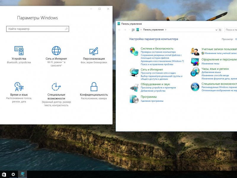237x178 pixels.
Task: Click the Изменение способа ввода link
Action: click(x=215, y=75)
